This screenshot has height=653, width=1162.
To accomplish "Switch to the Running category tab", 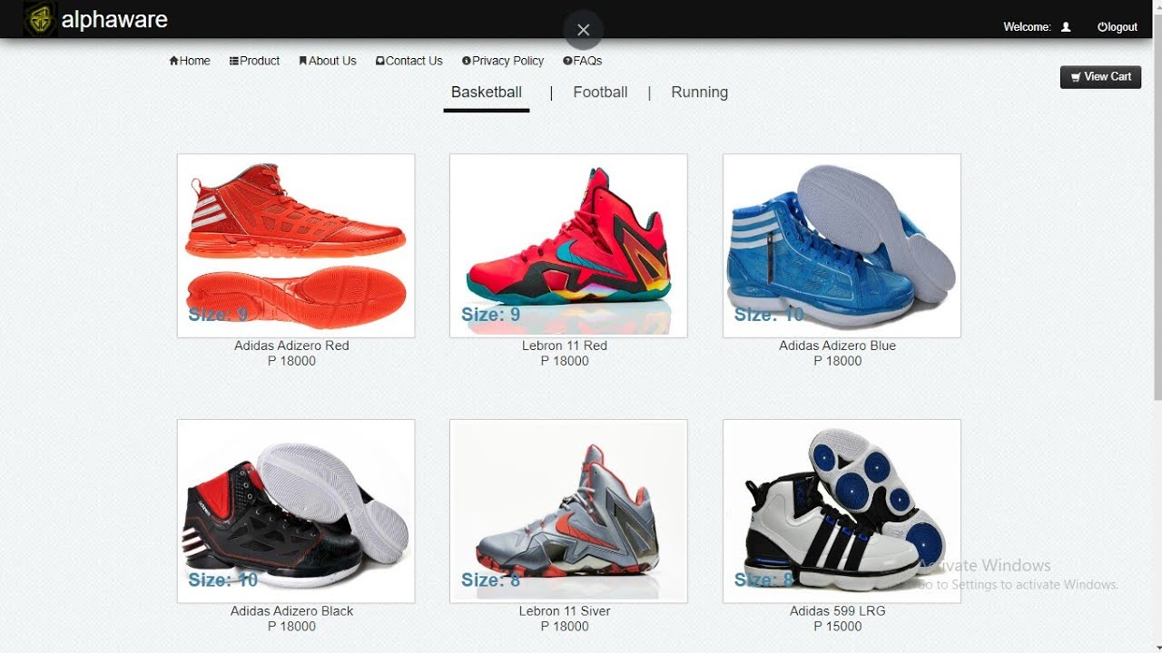I will click(699, 93).
